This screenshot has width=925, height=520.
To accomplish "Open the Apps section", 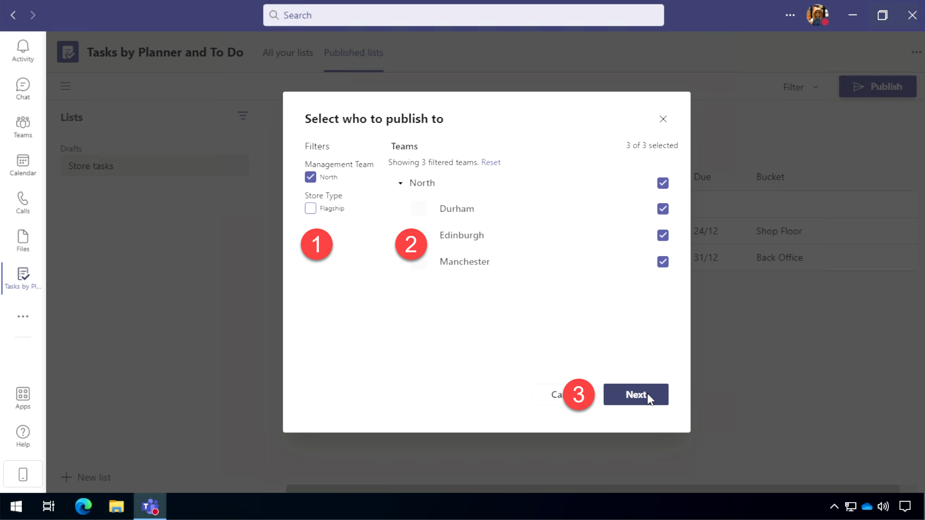I will tap(22, 397).
